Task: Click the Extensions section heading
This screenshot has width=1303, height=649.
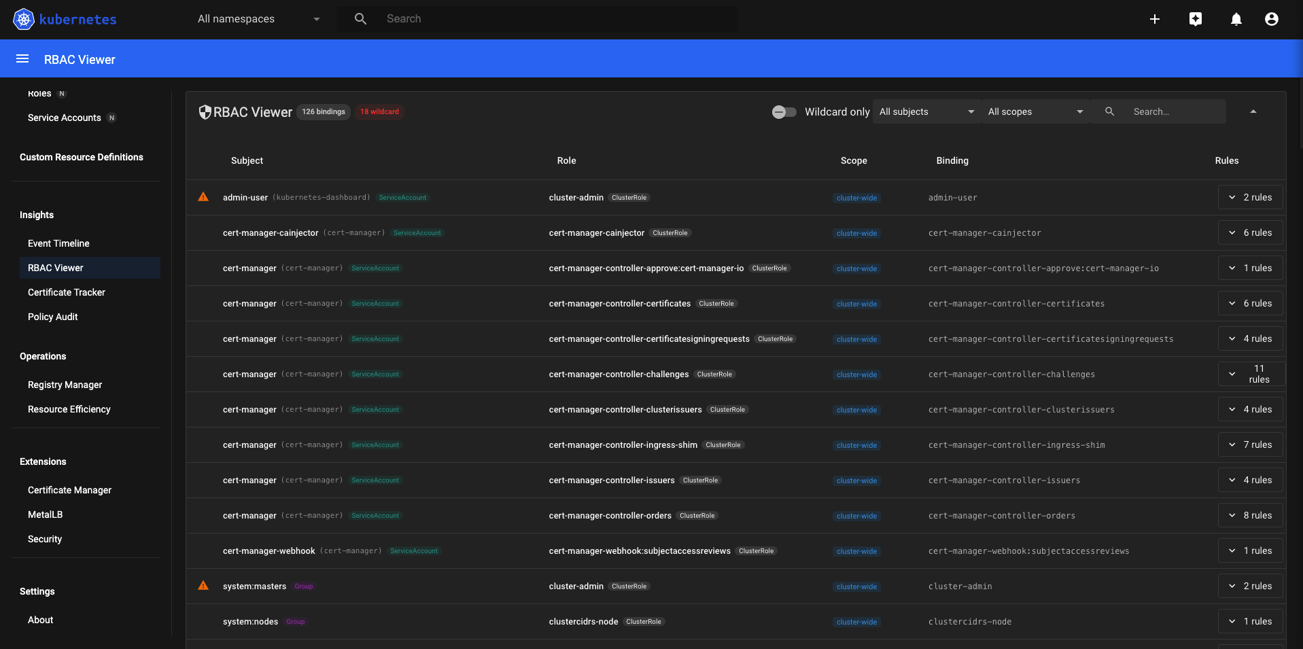Action: tap(43, 461)
